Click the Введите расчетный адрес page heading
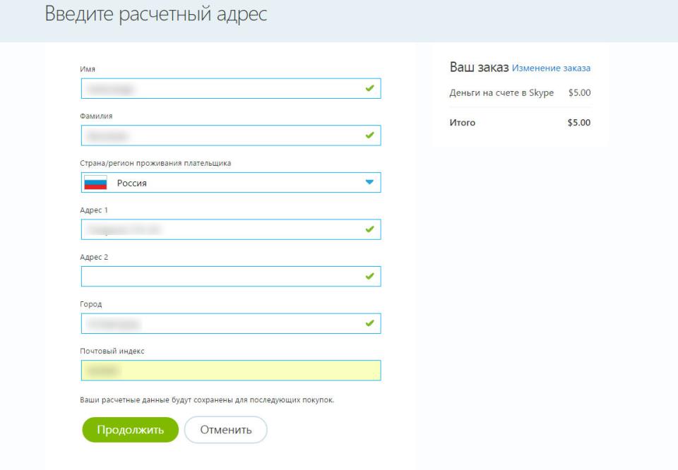 pos(156,15)
